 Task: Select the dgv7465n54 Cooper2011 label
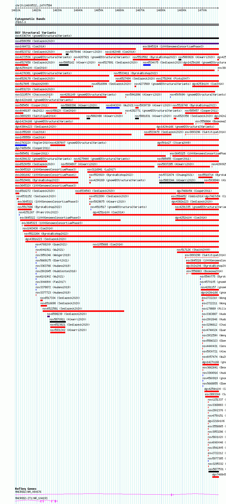(x=33, y=148)
